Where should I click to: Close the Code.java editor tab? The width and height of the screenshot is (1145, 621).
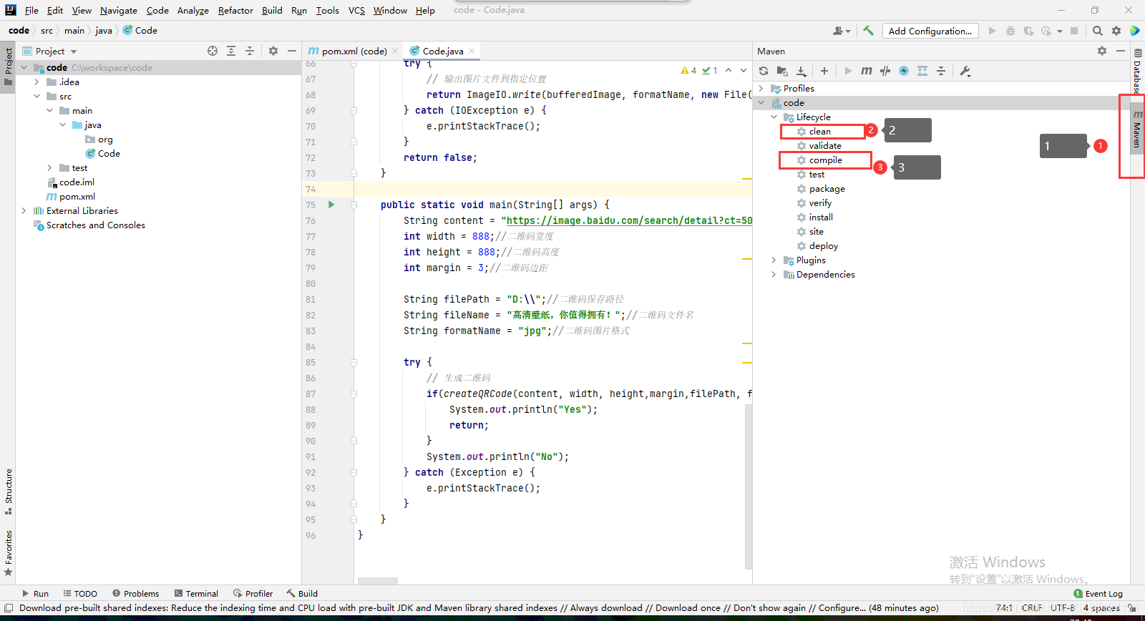[x=472, y=51]
